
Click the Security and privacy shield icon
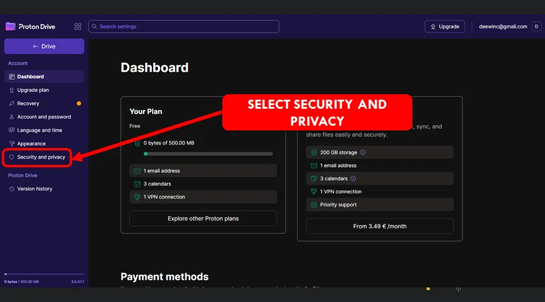click(12, 157)
